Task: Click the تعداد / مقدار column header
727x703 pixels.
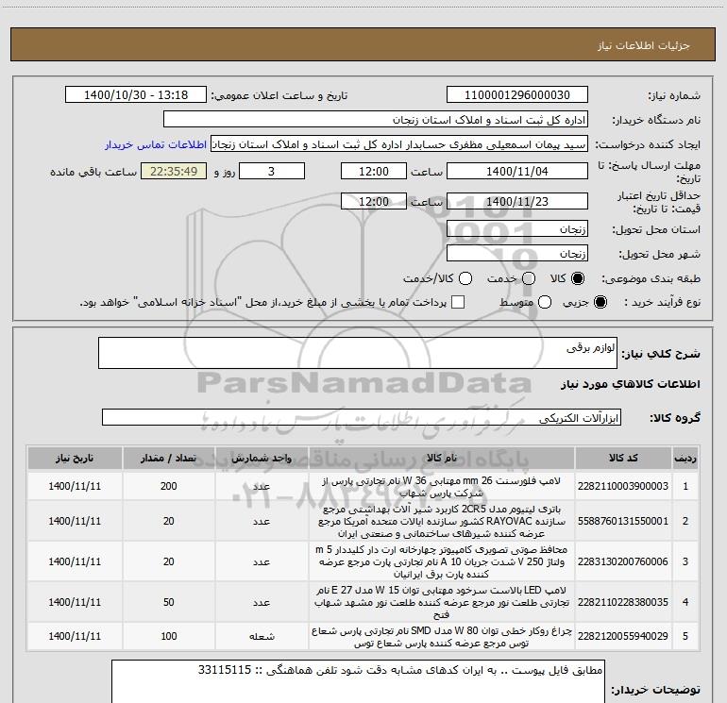Action: click(x=169, y=458)
